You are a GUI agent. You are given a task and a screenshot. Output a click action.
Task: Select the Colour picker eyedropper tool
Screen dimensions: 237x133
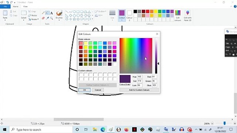click(x=47, y=18)
